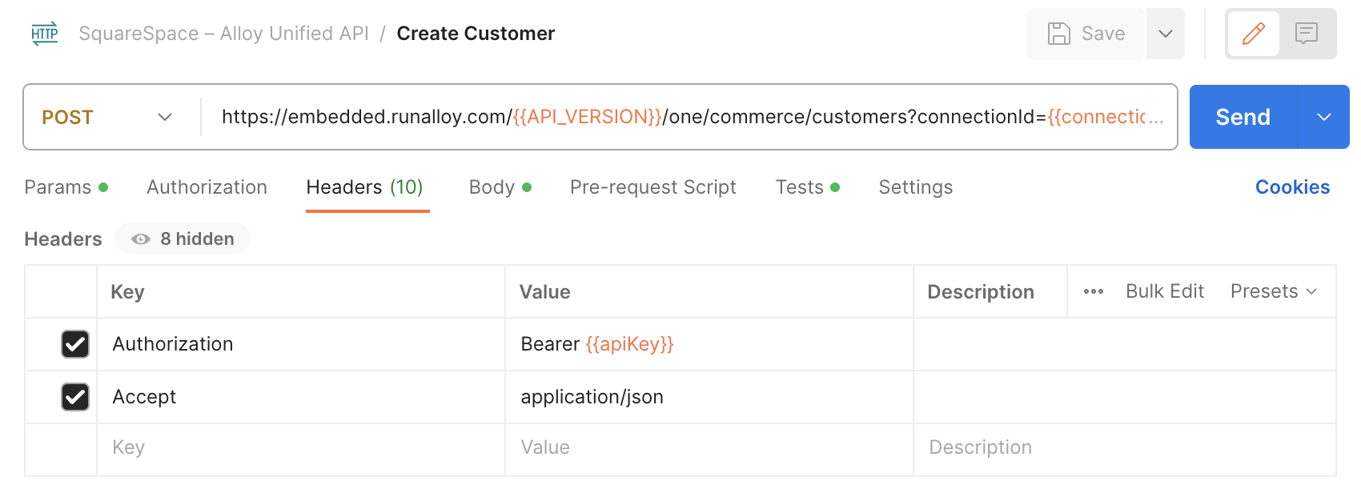Show the 8 hidden headers
Screen dimensions: 1361x493
point(183,239)
